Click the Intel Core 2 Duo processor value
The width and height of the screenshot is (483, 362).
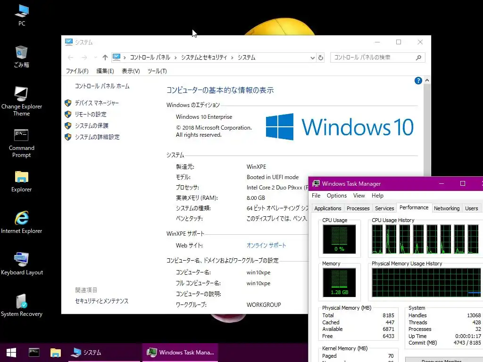click(x=277, y=188)
